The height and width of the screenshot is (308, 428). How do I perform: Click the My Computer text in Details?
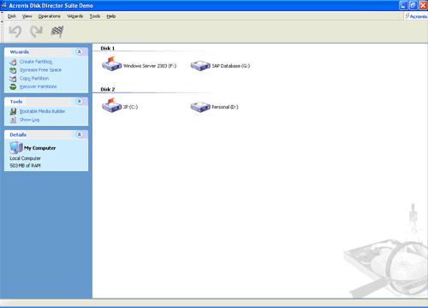pyautogui.click(x=39, y=148)
